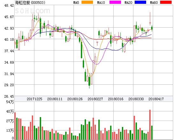
Task: Click the 31.94 price axis label
Action: (x=9, y=74)
